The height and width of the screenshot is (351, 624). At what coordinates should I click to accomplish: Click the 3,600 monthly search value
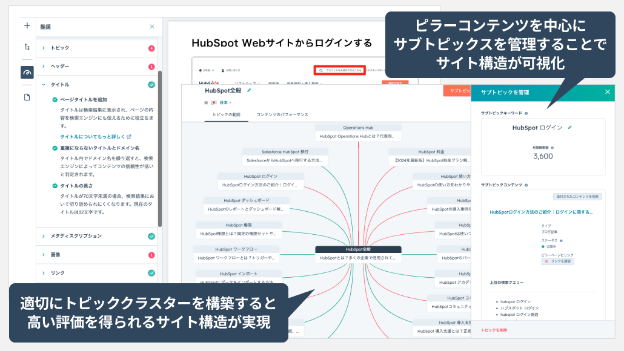pyautogui.click(x=543, y=156)
